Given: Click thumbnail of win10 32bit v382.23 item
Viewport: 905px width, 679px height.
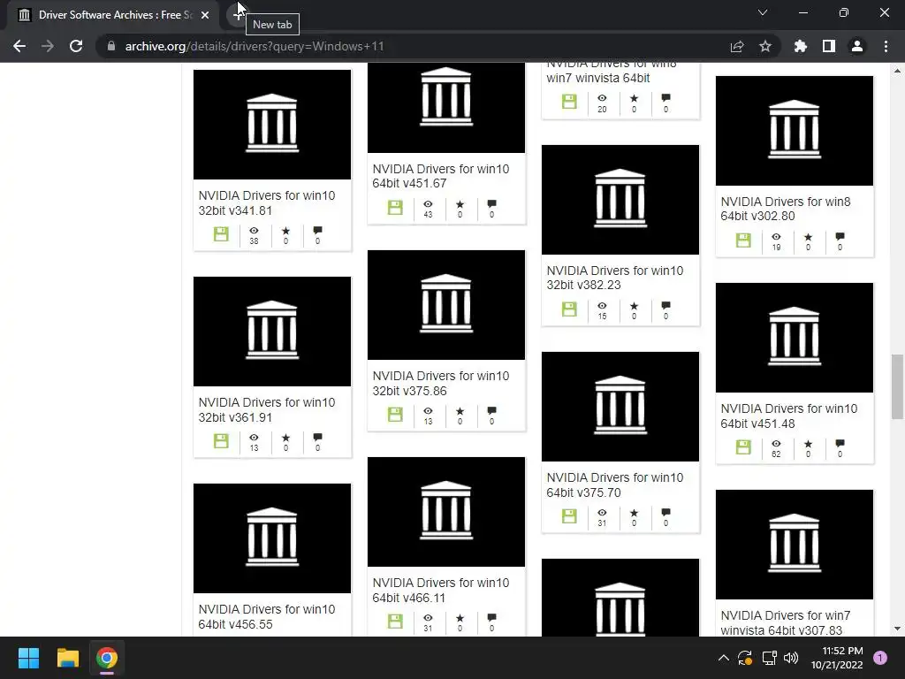Looking at the screenshot, I should coord(620,199).
